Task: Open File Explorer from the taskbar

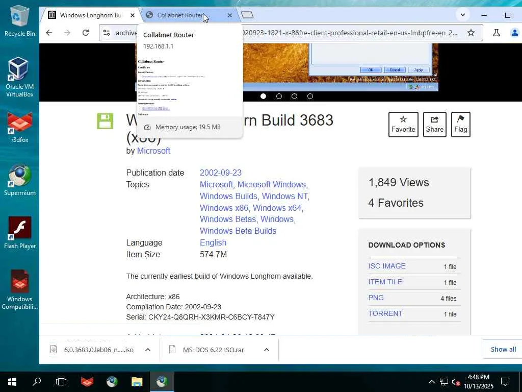Action: (x=137, y=382)
